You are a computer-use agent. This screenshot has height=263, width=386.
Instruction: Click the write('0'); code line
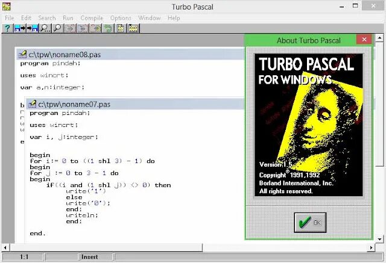[88, 203]
